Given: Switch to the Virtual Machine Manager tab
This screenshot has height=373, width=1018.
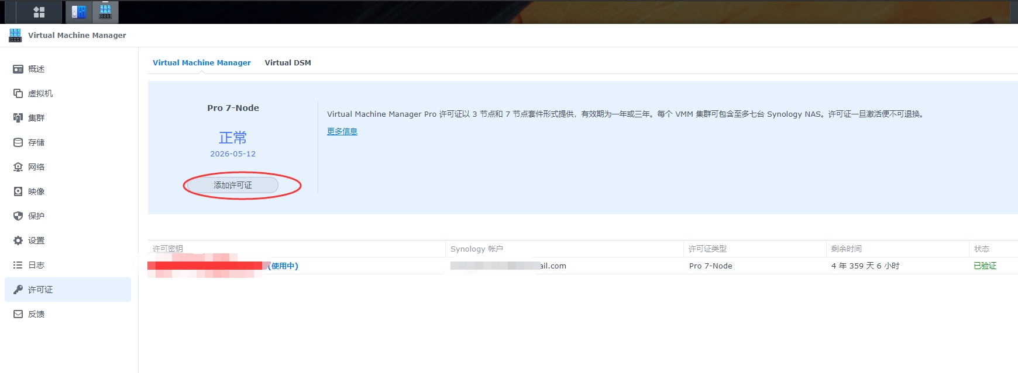Looking at the screenshot, I should coord(202,62).
